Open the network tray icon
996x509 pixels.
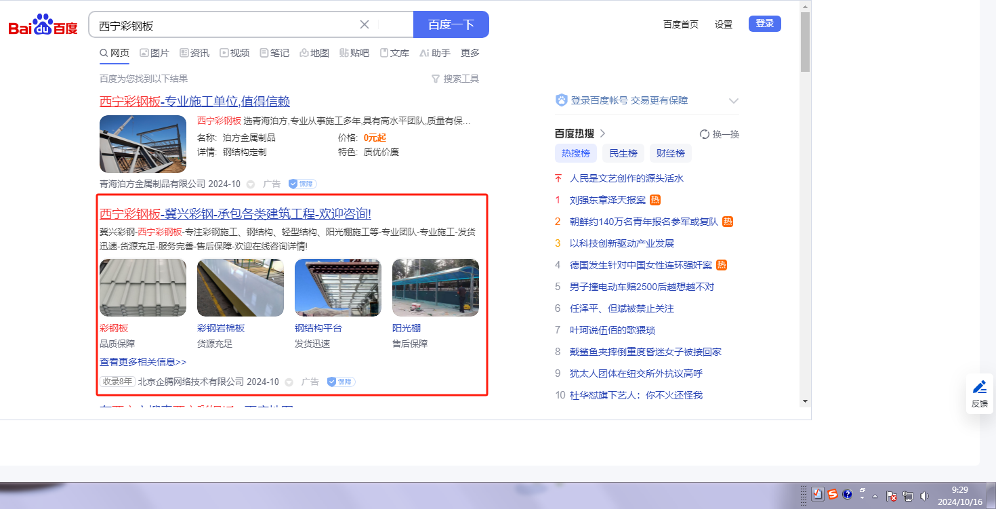pyautogui.click(x=907, y=496)
